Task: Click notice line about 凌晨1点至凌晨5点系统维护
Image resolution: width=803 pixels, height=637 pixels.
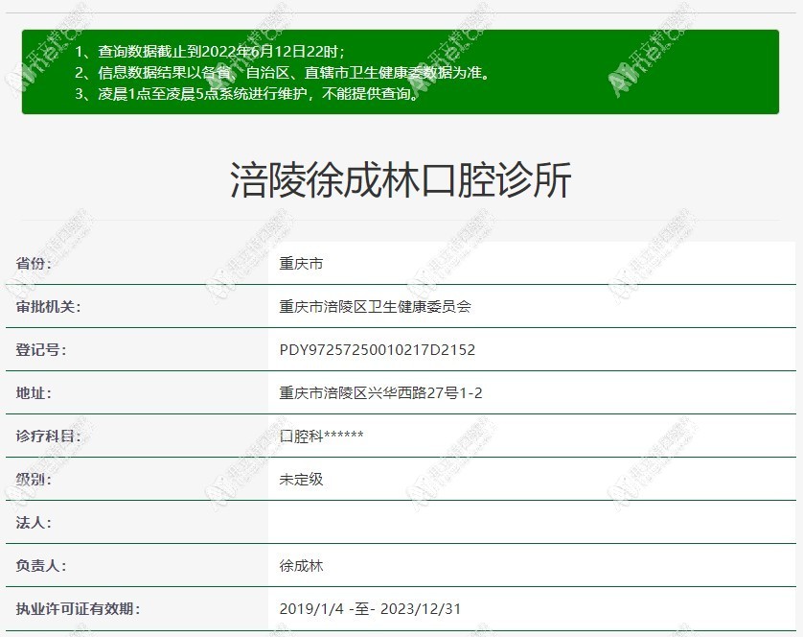Action: 247,93
